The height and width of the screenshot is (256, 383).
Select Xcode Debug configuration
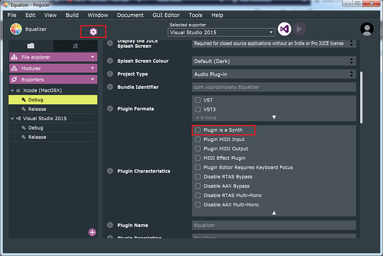pos(53,99)
